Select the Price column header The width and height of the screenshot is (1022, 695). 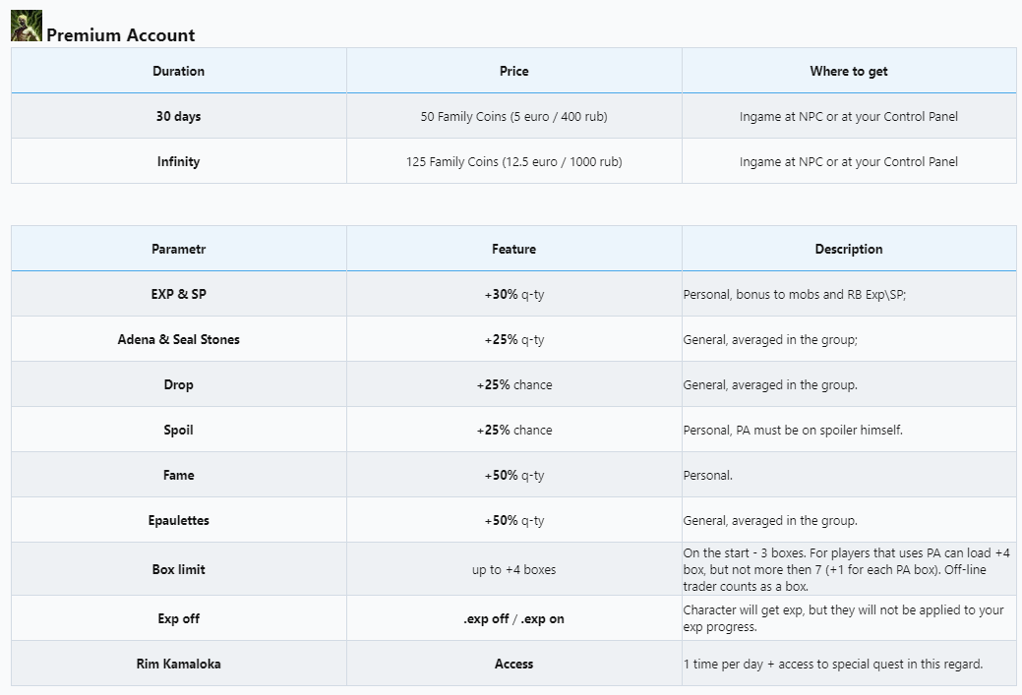[513, 71]
